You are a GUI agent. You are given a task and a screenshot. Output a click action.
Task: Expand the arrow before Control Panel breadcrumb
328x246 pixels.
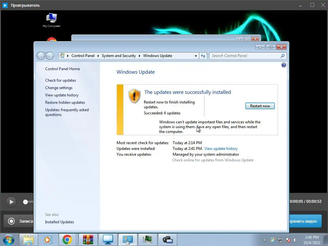coord(68,56)
